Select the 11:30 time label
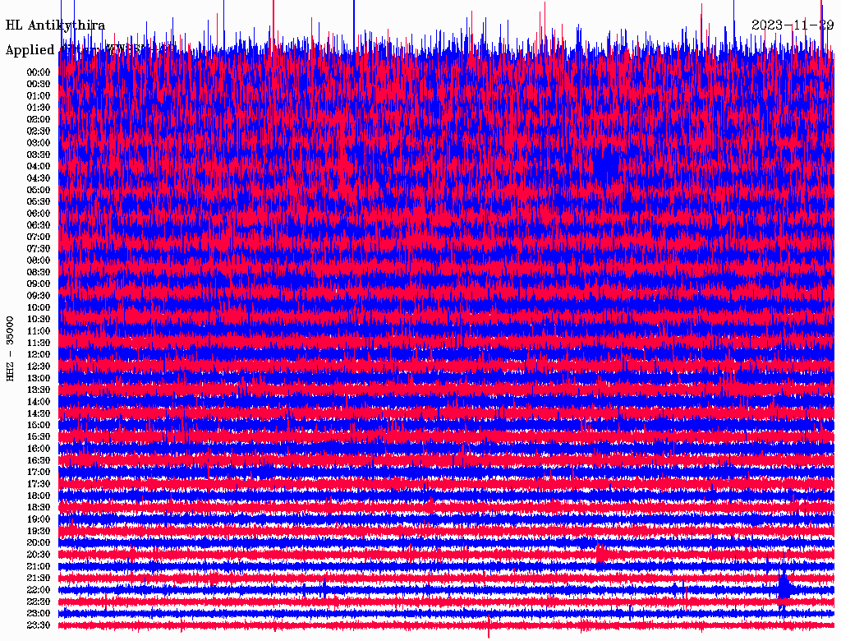This screenshot has width=841, height=641. 39,343
